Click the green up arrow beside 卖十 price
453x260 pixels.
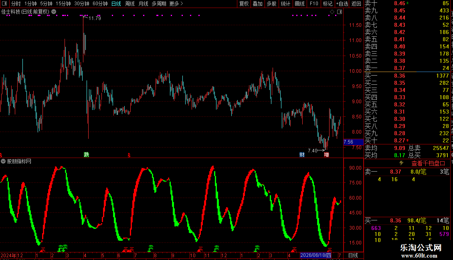pos(407,3)
